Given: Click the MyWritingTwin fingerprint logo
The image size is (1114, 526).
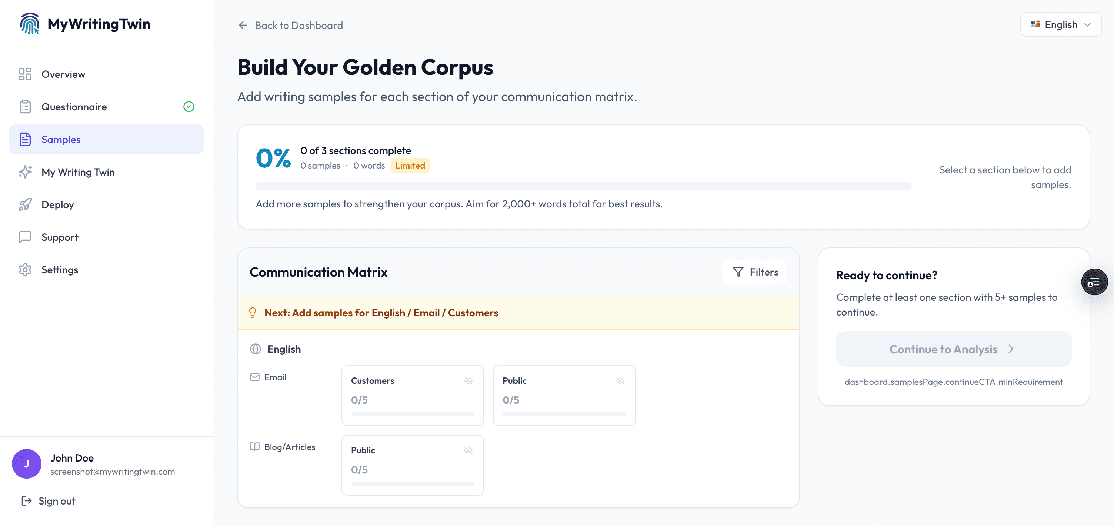Looking at the screenshot, I should point(29,23).
